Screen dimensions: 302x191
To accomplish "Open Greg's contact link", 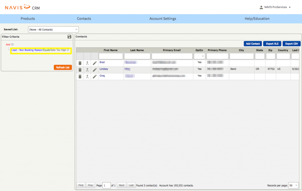I will pos(102,76).
